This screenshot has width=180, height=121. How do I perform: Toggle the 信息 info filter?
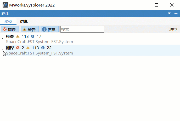coord(49,29)
